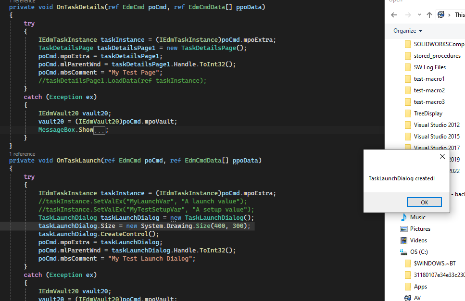Go up one folder level

click(429, 15)
